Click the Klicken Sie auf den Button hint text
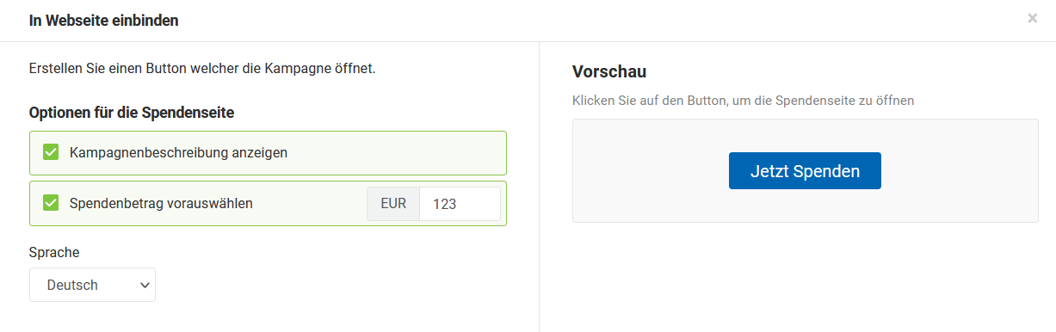This screenshot has width=1056, height=332. (x=743, y=101)
